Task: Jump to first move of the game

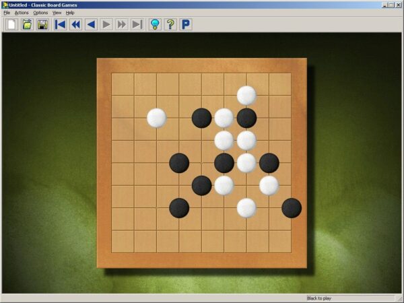Action: (x=60, y=25)
